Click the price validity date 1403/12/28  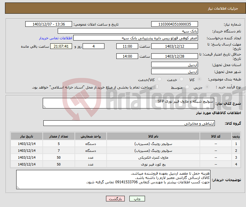175,56
